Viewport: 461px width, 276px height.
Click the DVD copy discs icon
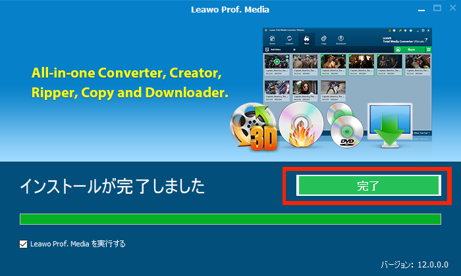tap(346, 125)
